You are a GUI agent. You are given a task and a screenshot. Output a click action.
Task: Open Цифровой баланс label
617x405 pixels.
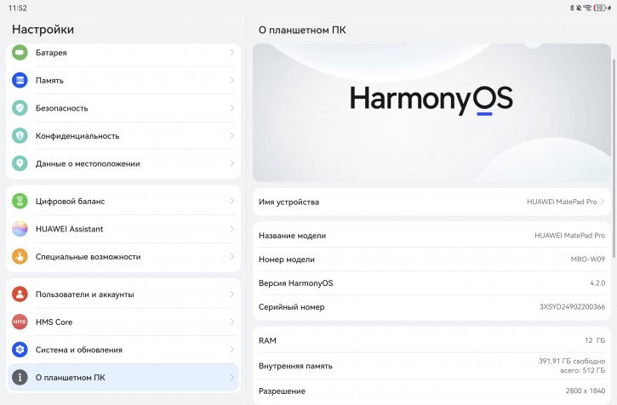click(x=70, y=201)
